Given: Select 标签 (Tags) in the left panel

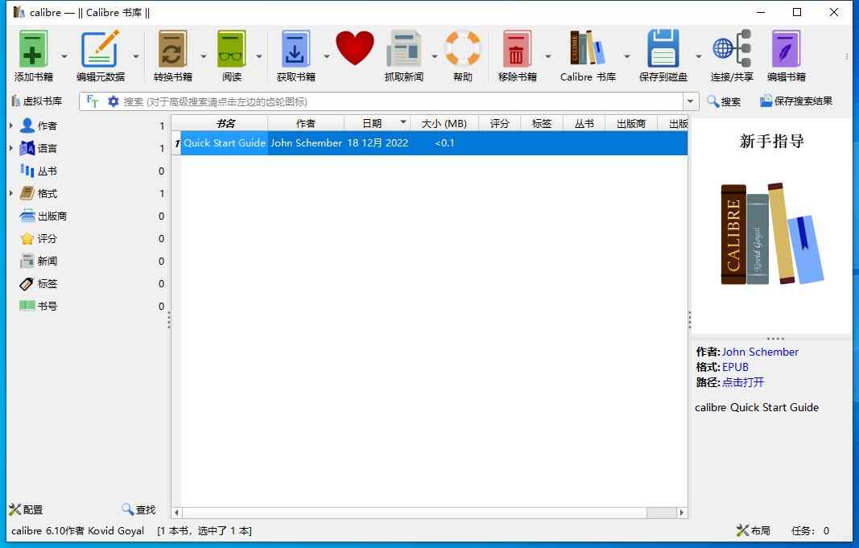Looking at the screenshot, I should pos(46,283).
